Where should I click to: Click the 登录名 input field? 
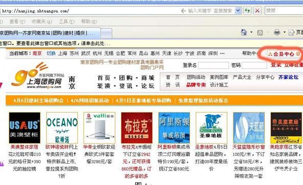[x=213, y=65]
